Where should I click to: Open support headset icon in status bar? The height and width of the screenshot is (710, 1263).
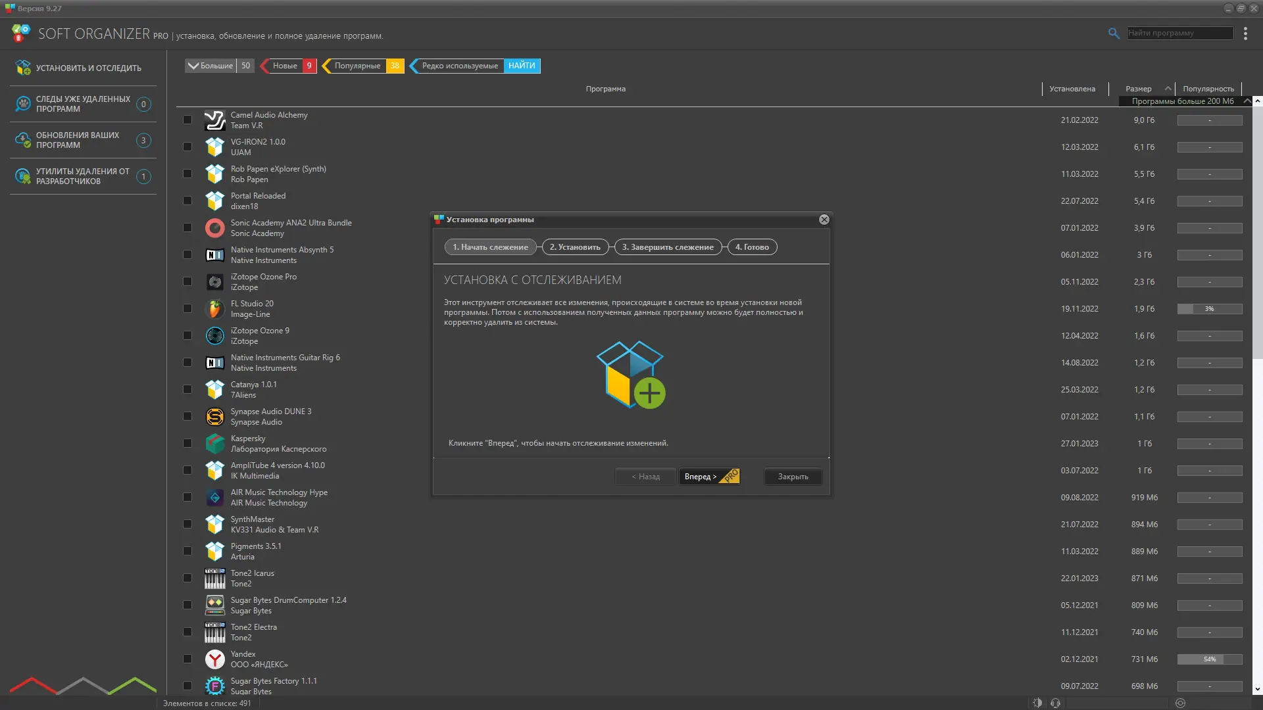tap(1056, 703)
